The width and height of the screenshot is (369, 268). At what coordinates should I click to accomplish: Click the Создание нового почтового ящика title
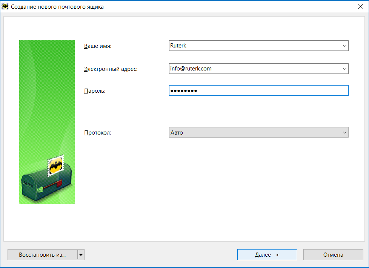(x=57, y=7)
